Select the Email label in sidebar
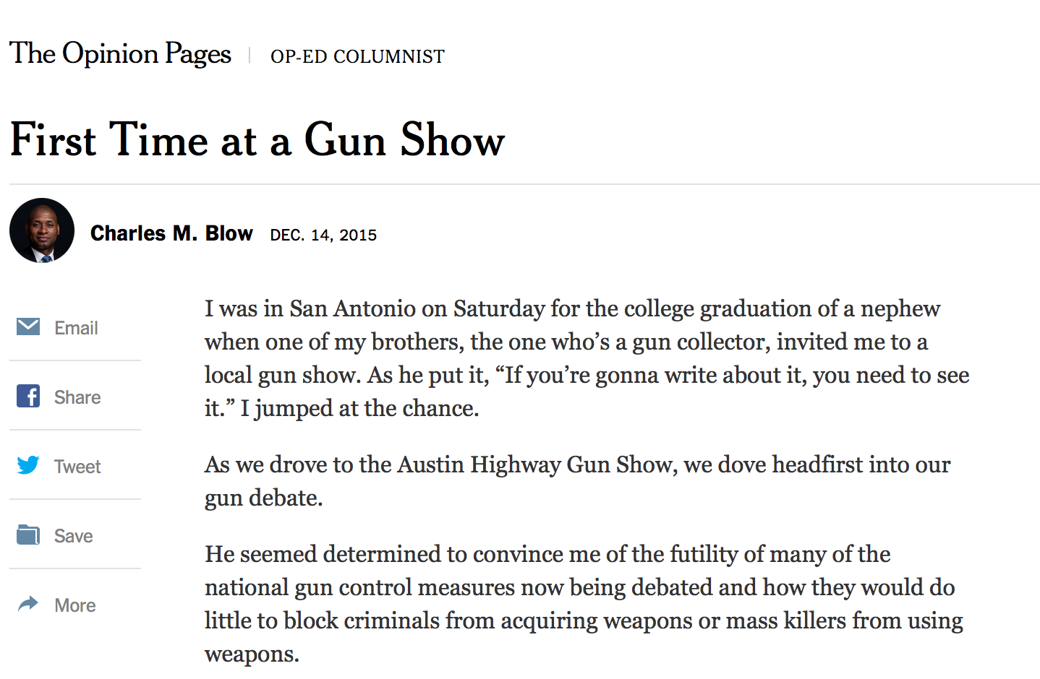Screen dimensions: 1040x679 76,328
